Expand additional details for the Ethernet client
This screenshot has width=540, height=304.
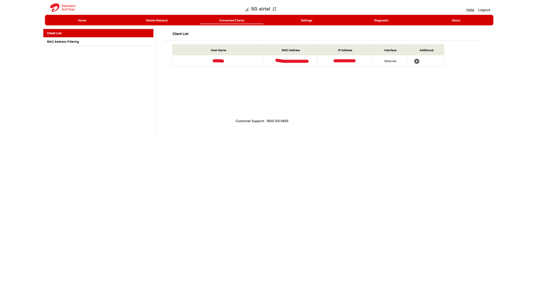point(416,61)
